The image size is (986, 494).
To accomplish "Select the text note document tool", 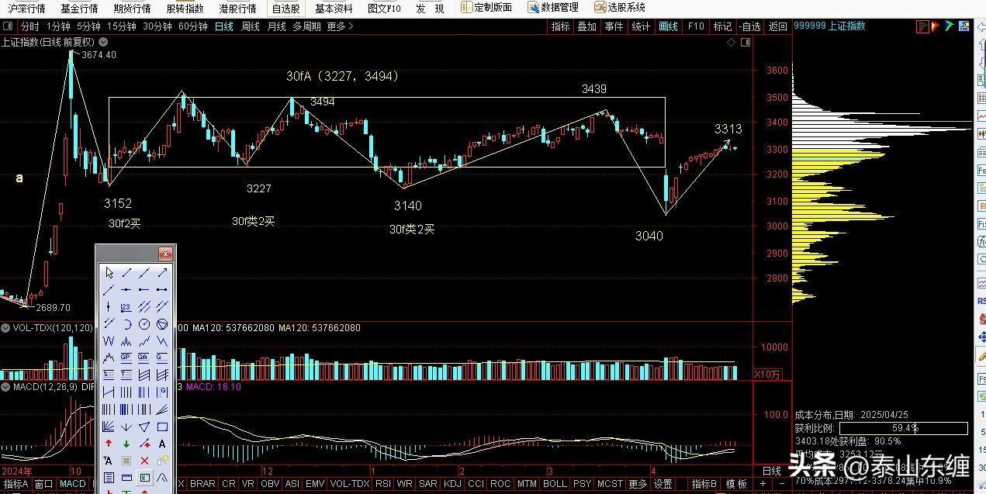I will pyautogui.click(x=108, y=478).
